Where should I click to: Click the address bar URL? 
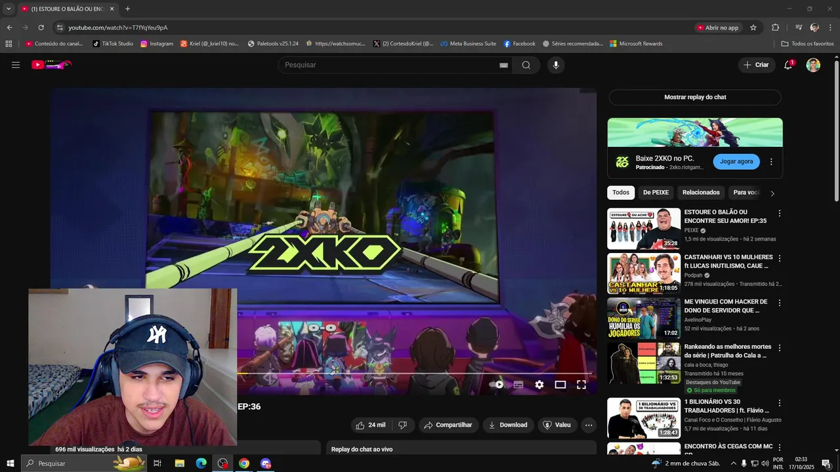pos(118,28)
